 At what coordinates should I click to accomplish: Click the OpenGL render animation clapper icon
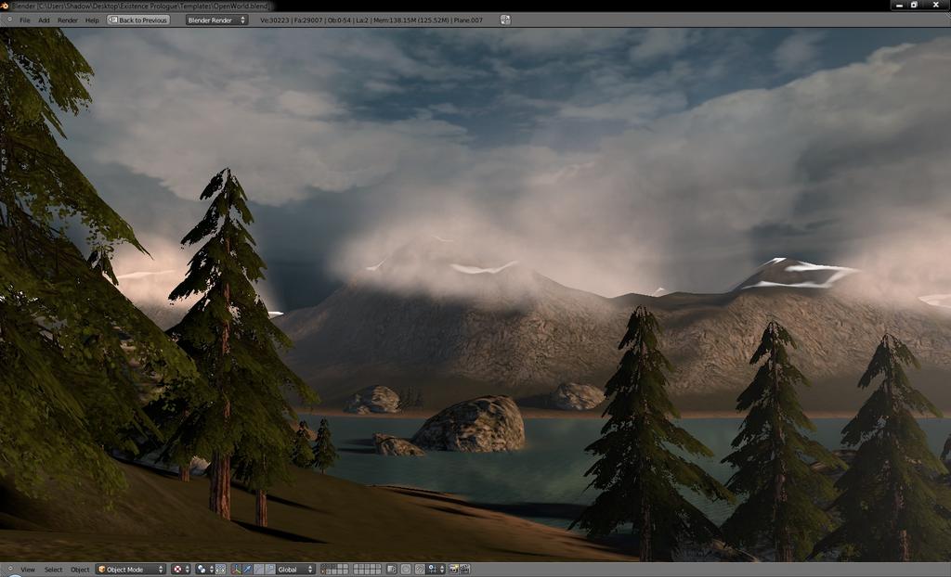click(464, 570)
